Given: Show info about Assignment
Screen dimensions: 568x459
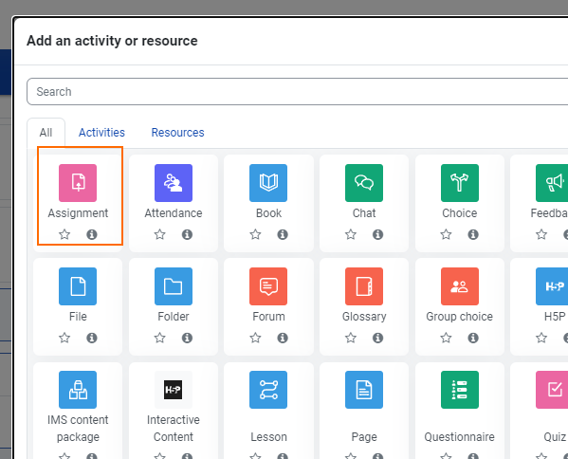Looking at the screenshot, I should pos(92,234).
